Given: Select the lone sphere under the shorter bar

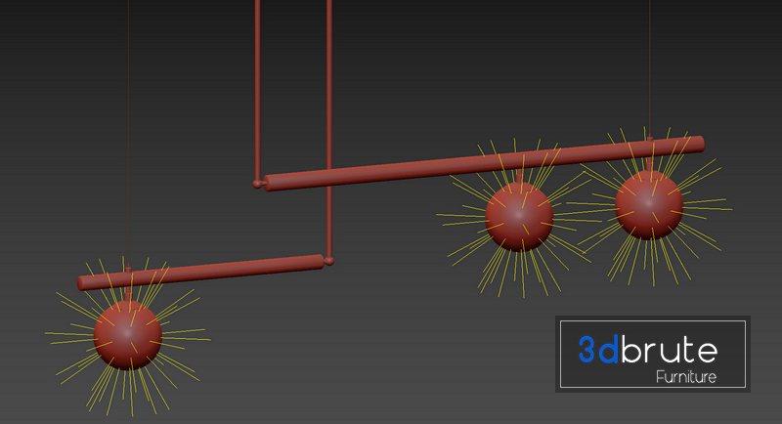Looking at the screenshot, I should point(128,335).
